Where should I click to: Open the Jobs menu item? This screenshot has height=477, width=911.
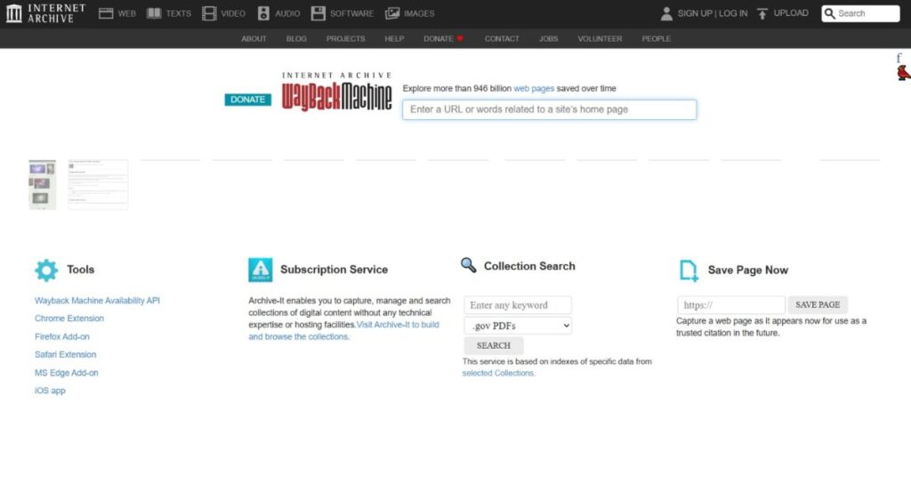coord(548,39)
